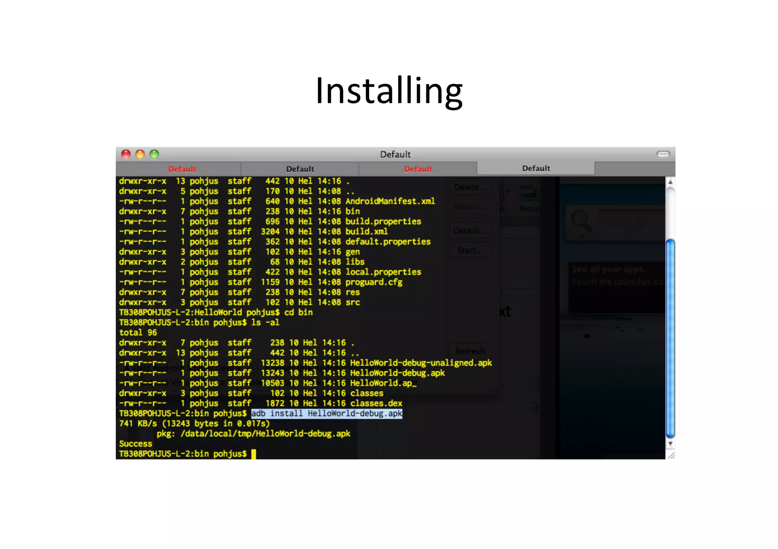Click the size value '1159' of proguard.cfg

point(270,282)
